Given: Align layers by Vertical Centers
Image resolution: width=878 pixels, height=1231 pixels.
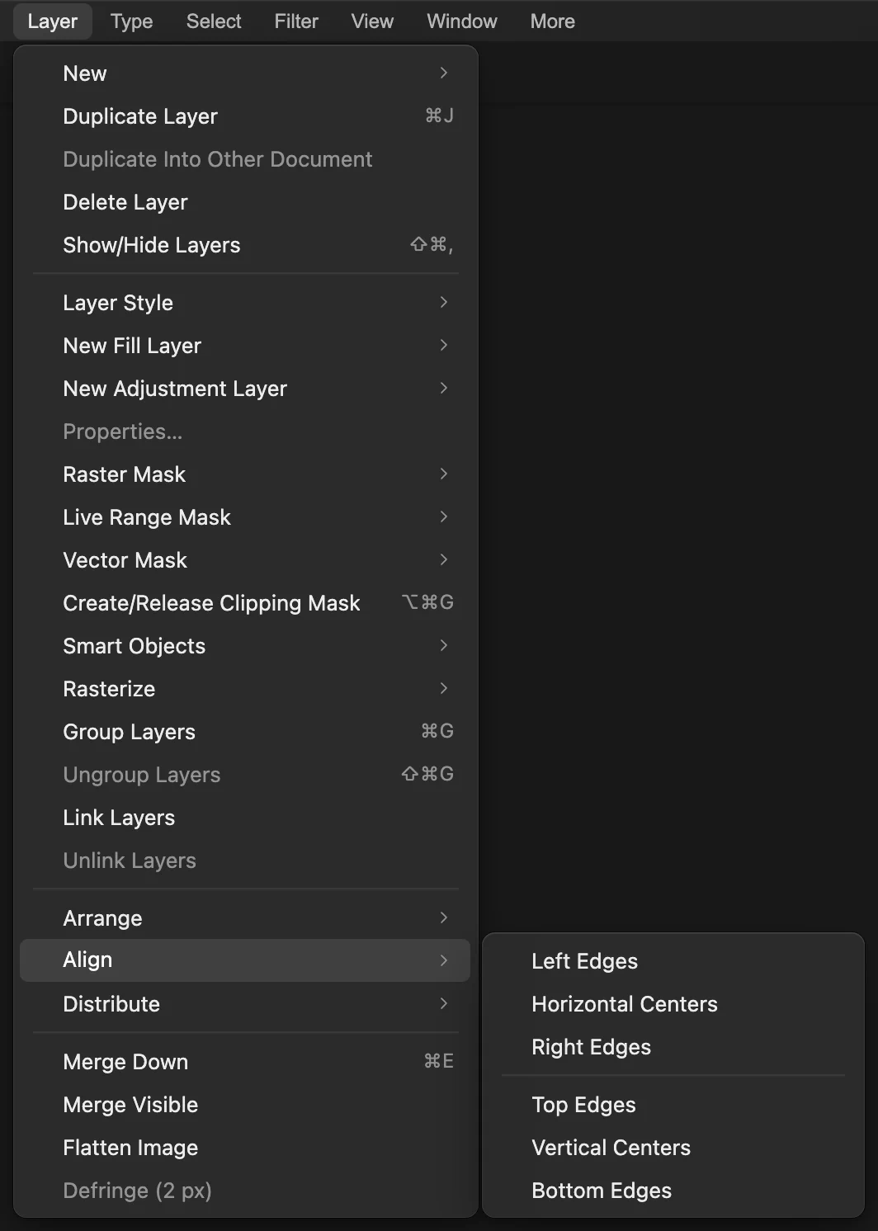Looking at the screenshot, I should 673,1148.
